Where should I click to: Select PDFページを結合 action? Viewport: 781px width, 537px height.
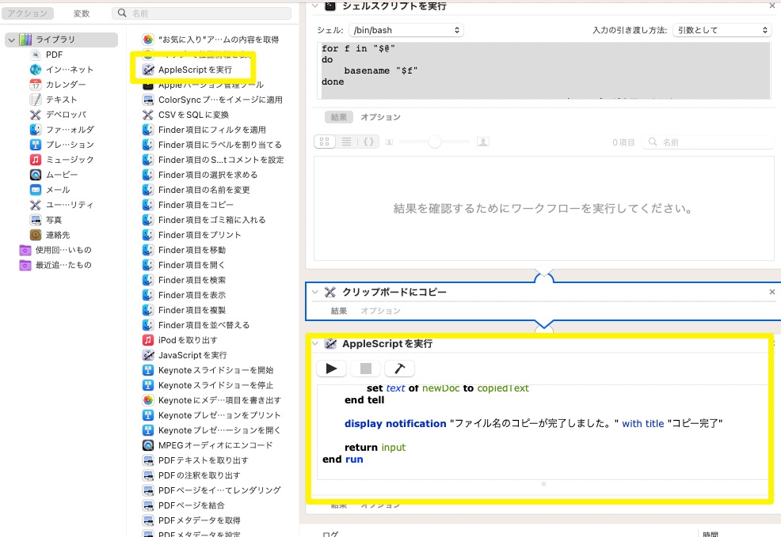(x=191, y=505)
